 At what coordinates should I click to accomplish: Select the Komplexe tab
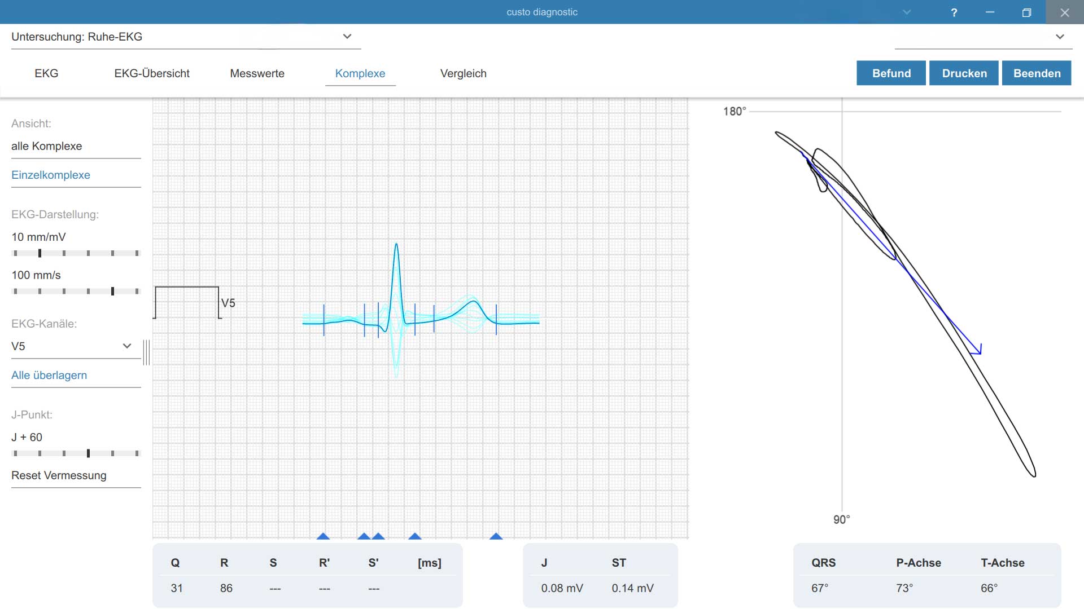(x=360, y=73)
